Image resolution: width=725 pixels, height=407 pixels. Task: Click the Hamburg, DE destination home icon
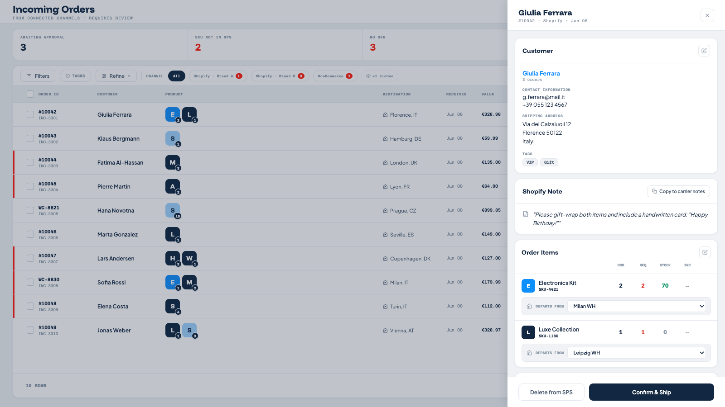tap(385, 139)
